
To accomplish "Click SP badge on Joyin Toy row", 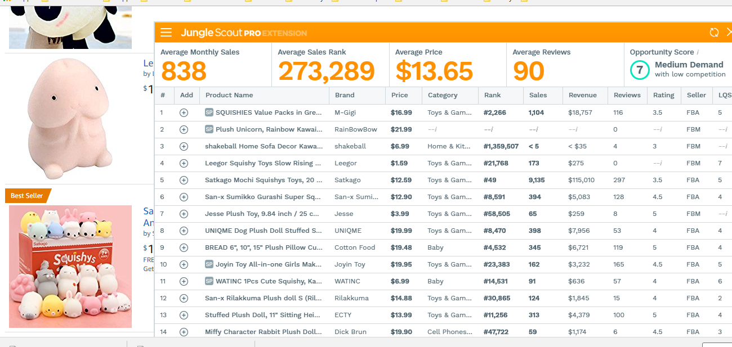I will [x=209, y=264].
